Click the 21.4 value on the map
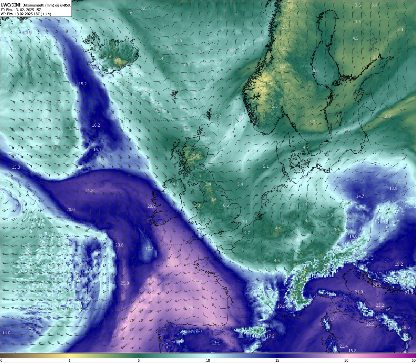This screenshot has height=363, width=416. tap(344, 346)
